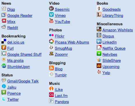The height and width of the screenshot is (106, 135).
Task: Open the Flickr link
Action: [x=60, y=36]
